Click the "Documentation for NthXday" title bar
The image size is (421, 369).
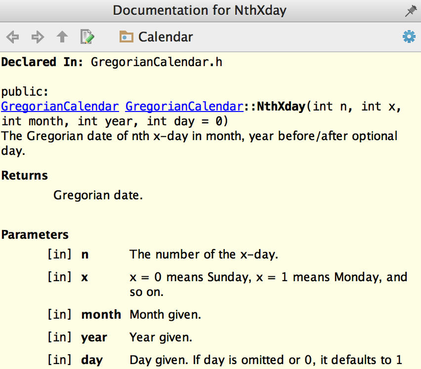pyautogui.click(x=199, y=10)
